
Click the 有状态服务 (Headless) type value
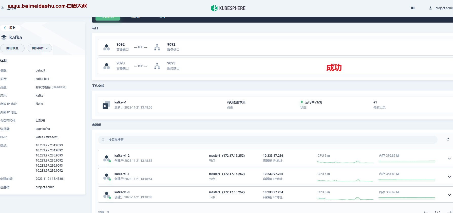(51, 87)
